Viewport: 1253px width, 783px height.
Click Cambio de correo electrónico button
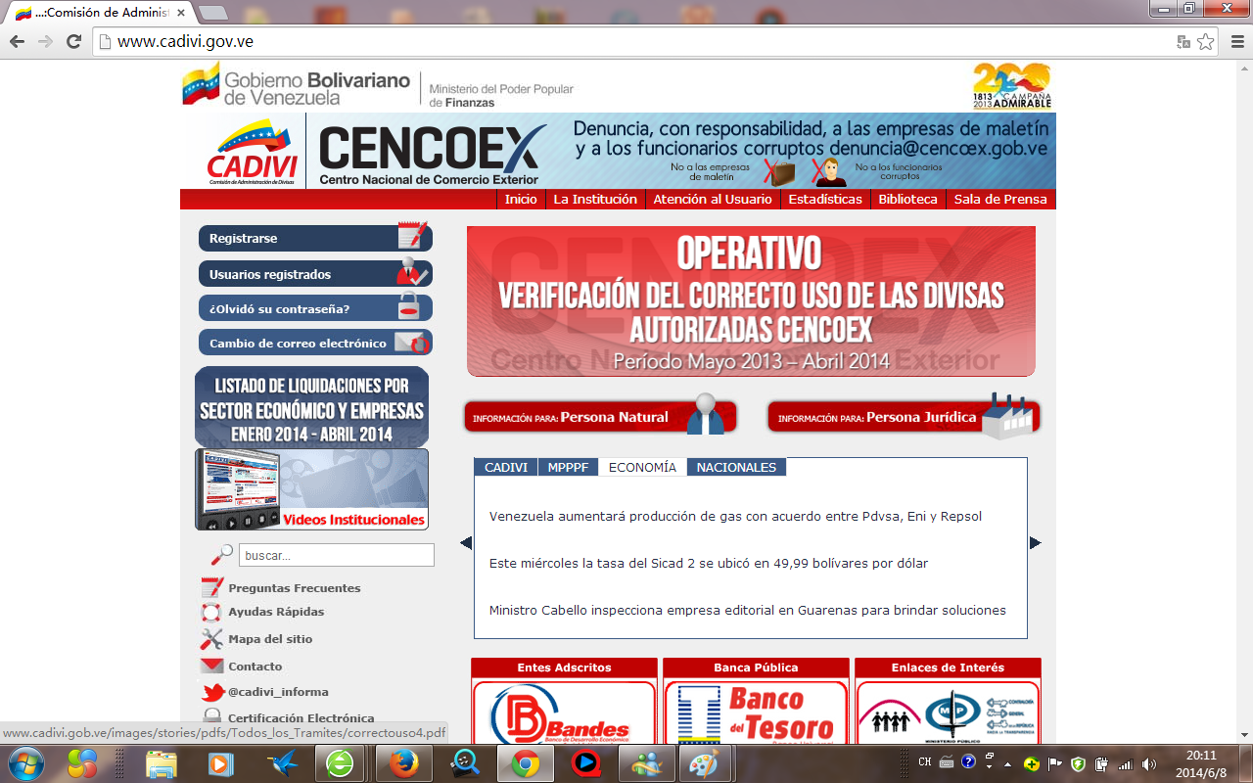(315, 343)
